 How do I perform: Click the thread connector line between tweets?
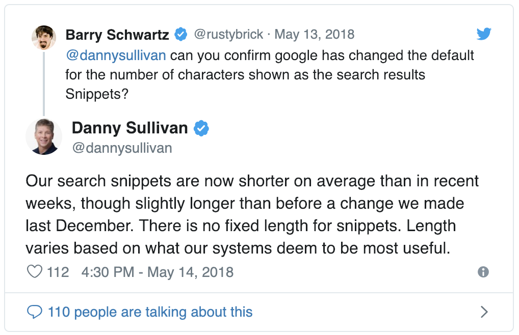pyautogui.click(x=43, y=84)
